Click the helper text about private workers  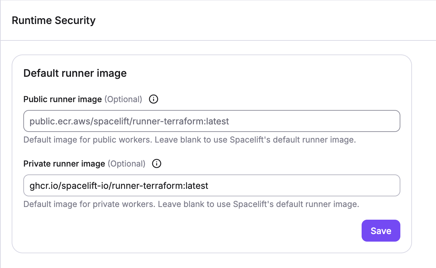tap(191, 205)
